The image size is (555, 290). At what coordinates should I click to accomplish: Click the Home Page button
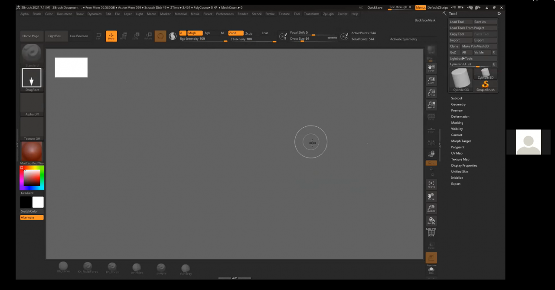pos(31,36)
